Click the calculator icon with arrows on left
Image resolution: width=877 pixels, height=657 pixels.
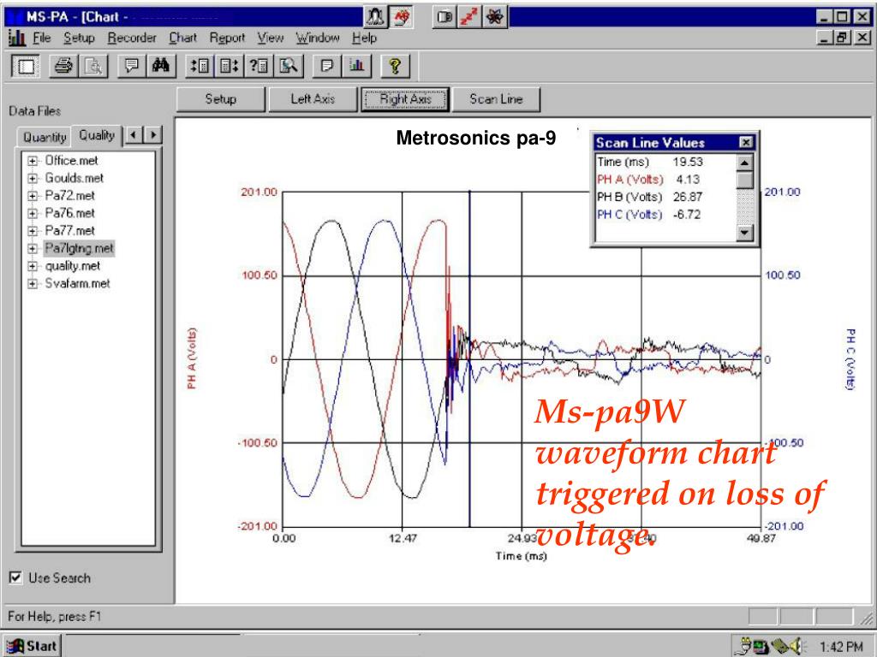(x=200, y=67)
